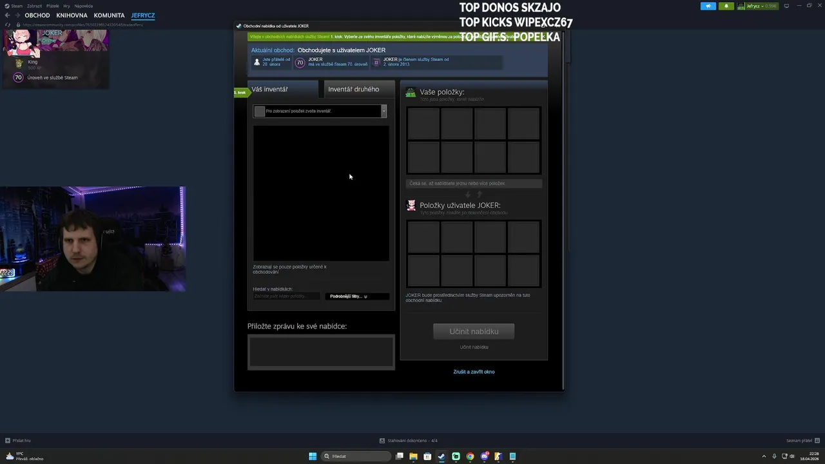The height and width of the screenshot is (464, 825).
Task: Open the Nápověda menu
Action: 84,6
